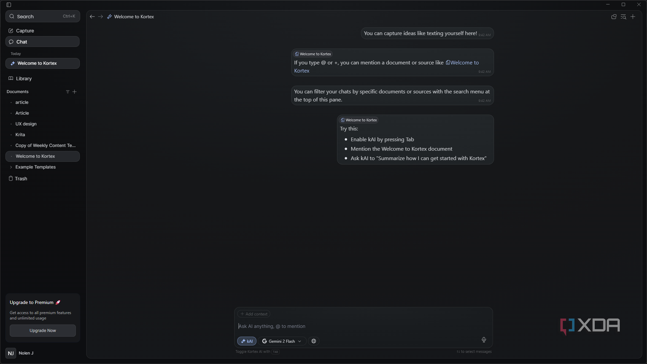The width and height of the screenshot is (647, 364).
Task: Click the Add context button
Action: tap(254, 314)
